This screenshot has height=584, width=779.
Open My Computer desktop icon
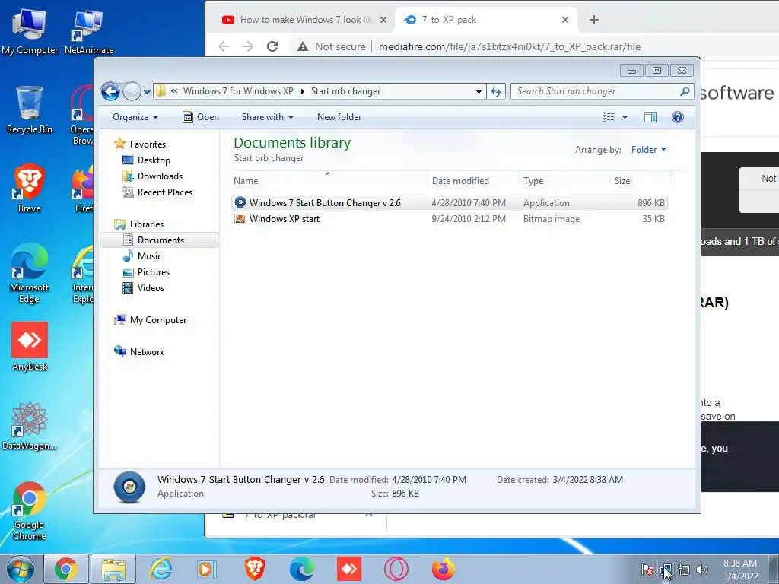coord(30,30)
